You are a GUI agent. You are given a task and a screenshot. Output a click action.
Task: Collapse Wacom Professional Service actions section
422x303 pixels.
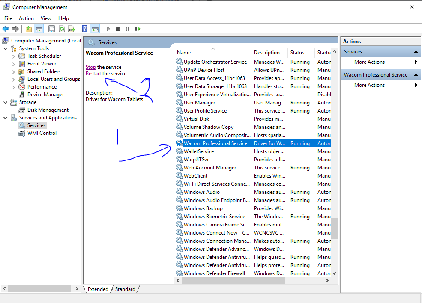pos(416,75)
